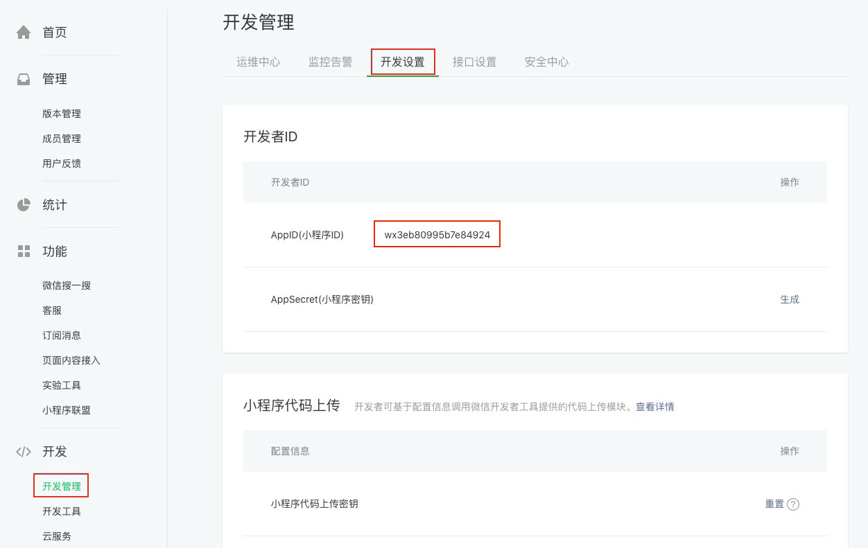Open the 安全中心 tab
This screenshot has width=868, height=548.
[546, 62]
